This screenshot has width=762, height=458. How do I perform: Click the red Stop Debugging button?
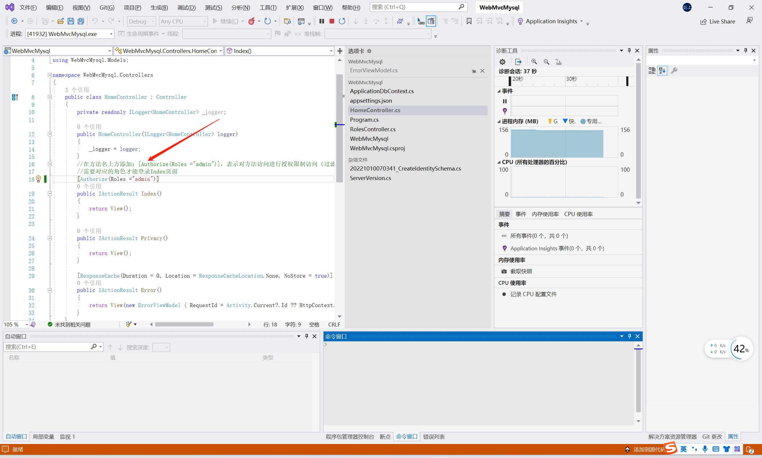[x=332, y=21]
